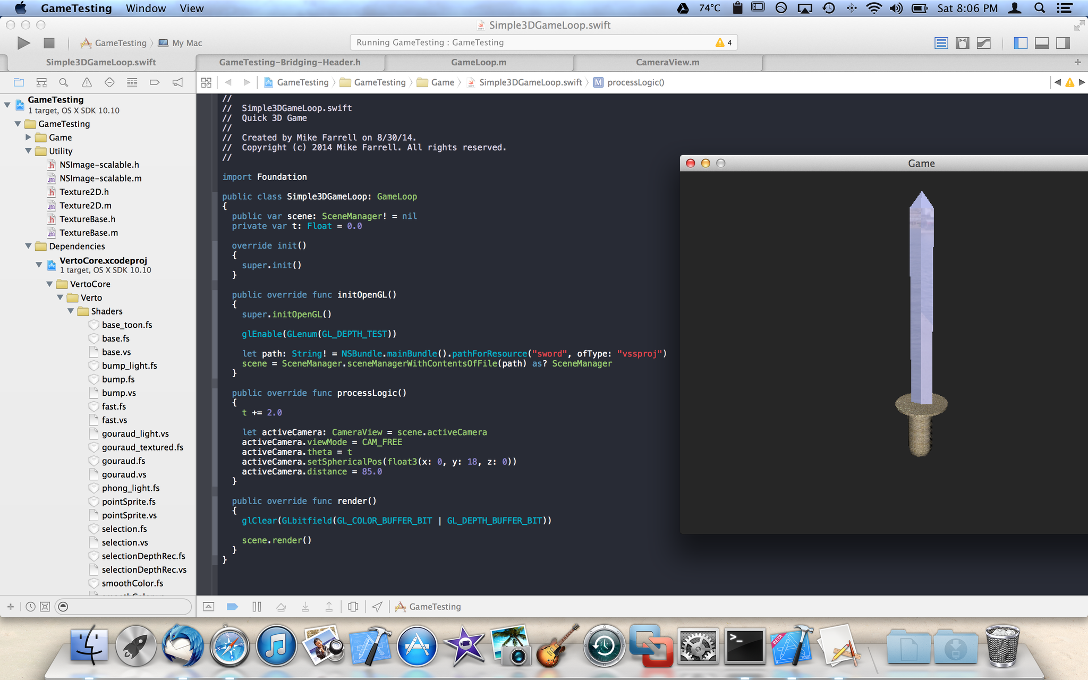Filter by recently edited files

tap(30, 607)
